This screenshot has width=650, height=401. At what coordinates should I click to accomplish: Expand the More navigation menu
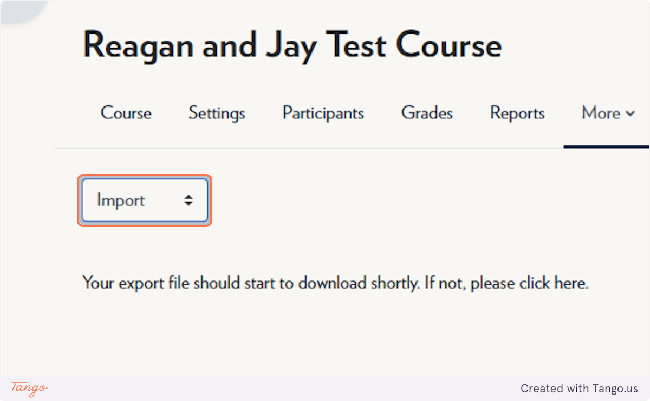click(x=608, y=113)
